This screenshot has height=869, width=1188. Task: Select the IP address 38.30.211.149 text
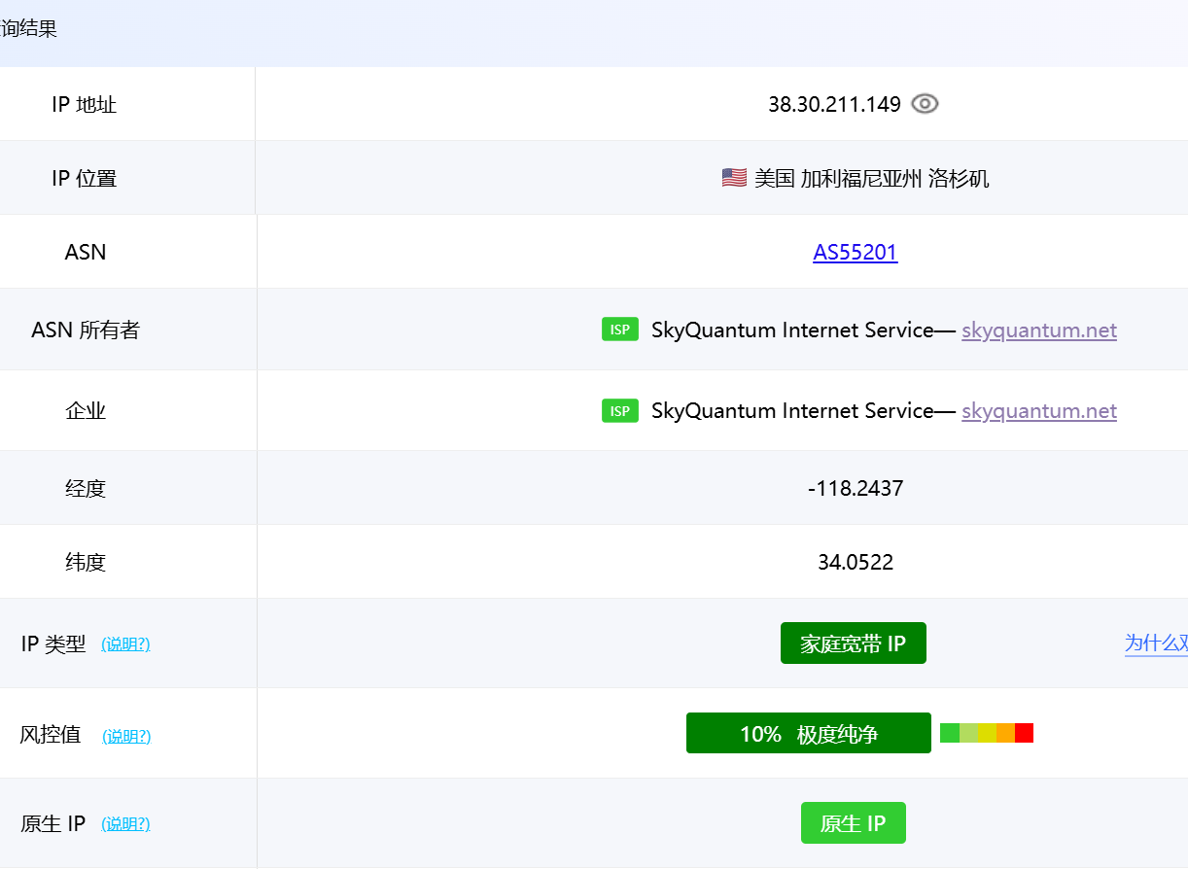coord(835,104)
